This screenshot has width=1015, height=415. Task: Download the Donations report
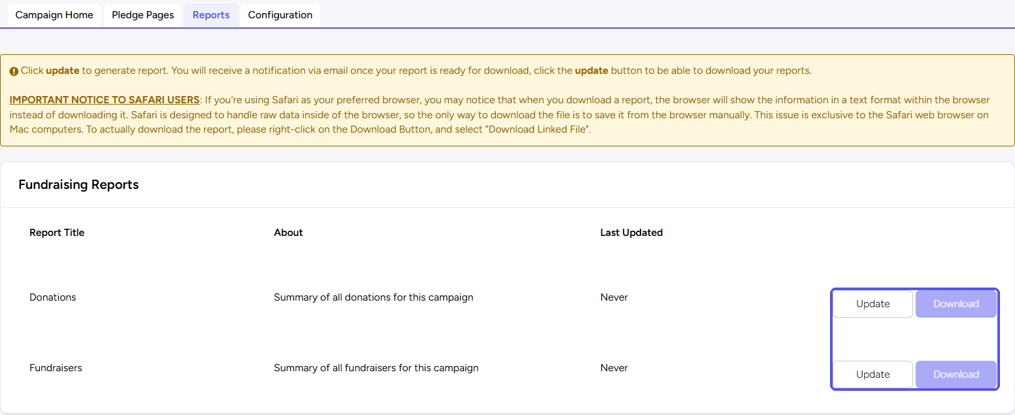[956, 304]
